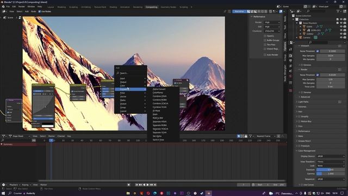Open the Render menu in top bar
The height and width of the screenshot is (196, 348).
[22, 7]
